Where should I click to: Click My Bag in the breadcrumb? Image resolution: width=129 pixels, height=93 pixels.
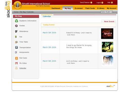(23, 12)
